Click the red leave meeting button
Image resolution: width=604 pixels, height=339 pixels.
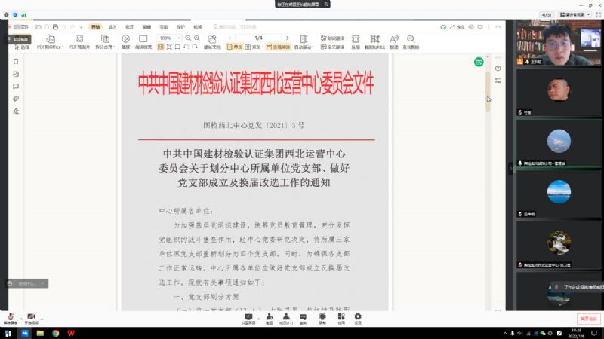point(588,318)
